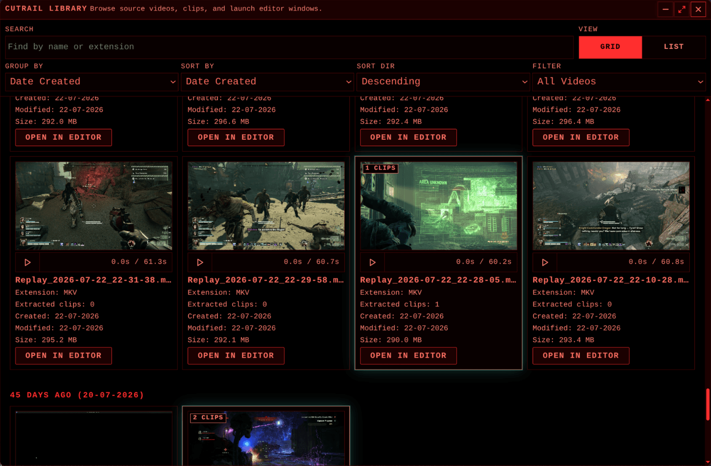
Task: Click 'Extracted clips: 1' text
Action: click(400, 304)
